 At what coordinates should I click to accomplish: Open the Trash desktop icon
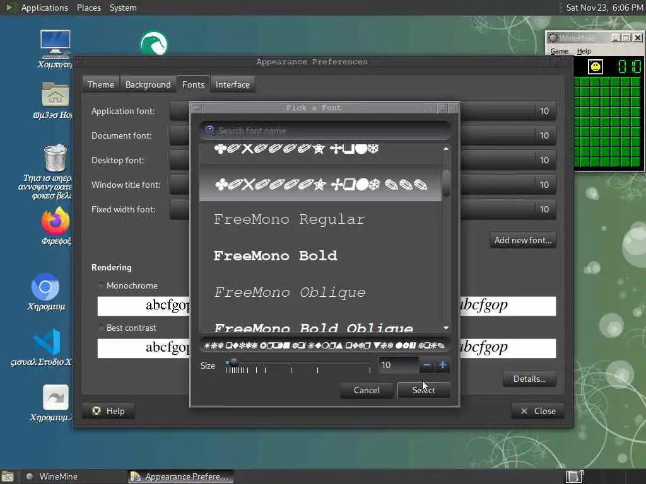click(x=56, y=158)
